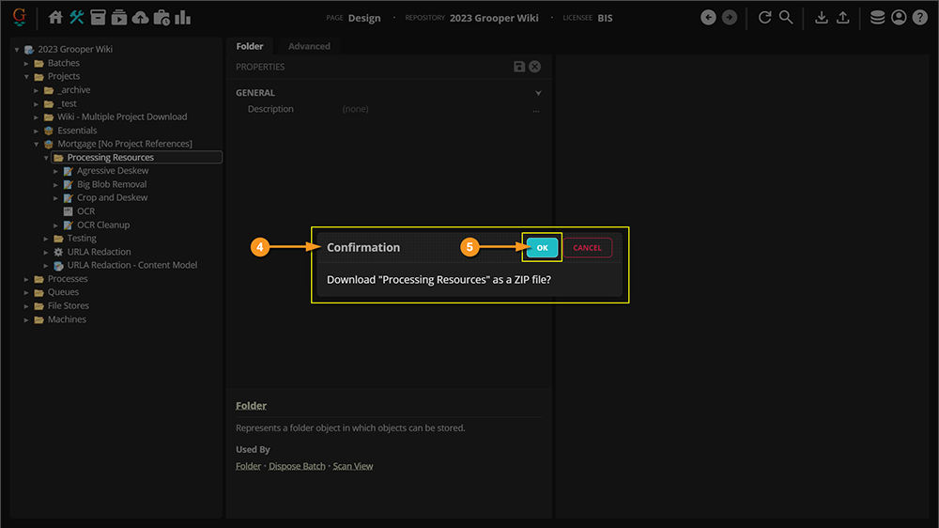Select the OCR Cleanup profile
939x528 pixels.
pos(103,225)
